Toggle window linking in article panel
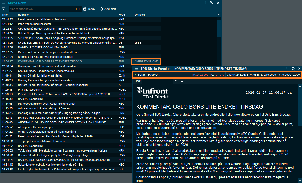 tap(293, 69)
